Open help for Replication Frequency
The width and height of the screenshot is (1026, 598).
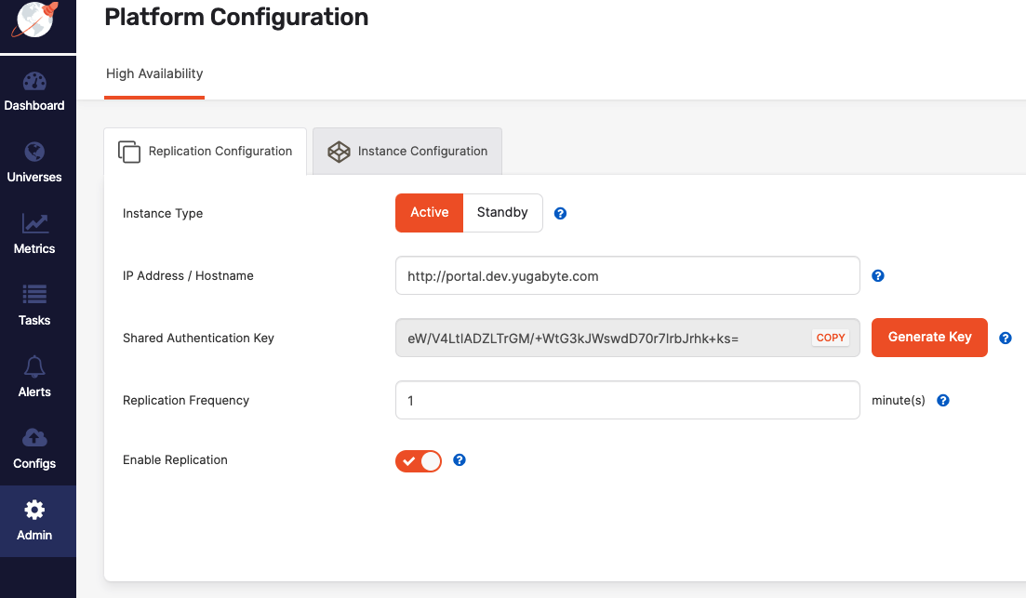(942, 400)
